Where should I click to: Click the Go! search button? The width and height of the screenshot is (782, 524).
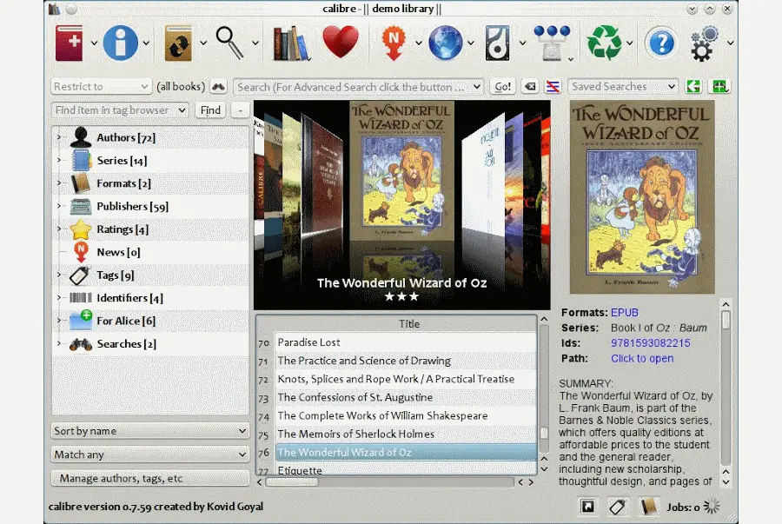(x=502, y=87)
